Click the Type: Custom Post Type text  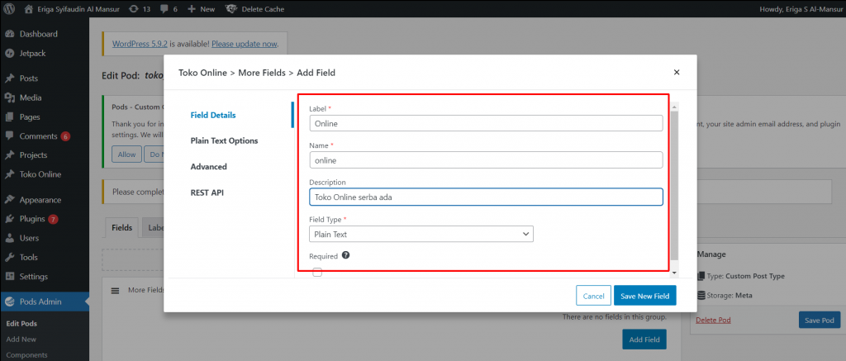(746, 276)
